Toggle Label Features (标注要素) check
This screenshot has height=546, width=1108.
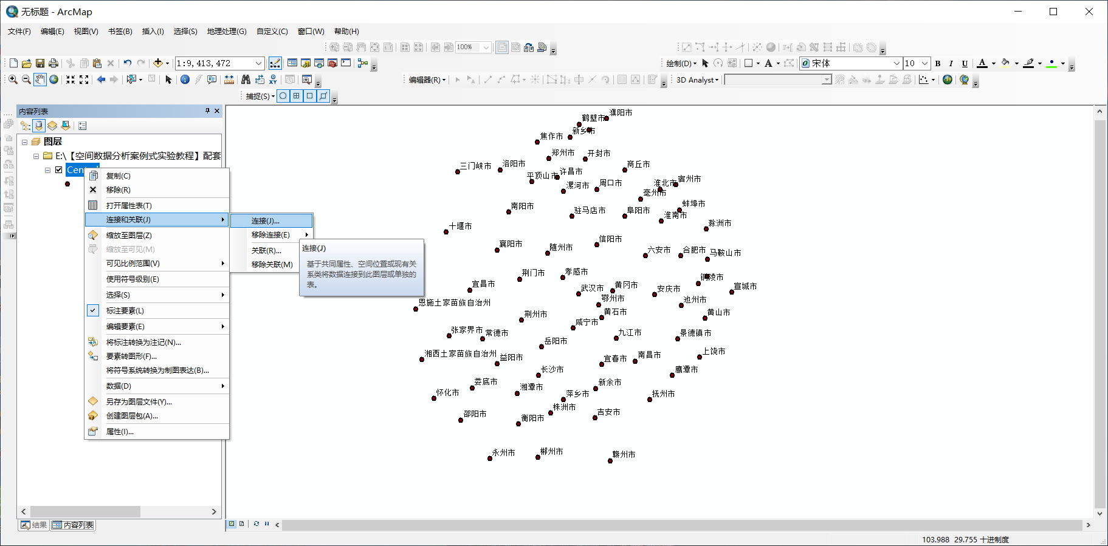pos(93,310)
